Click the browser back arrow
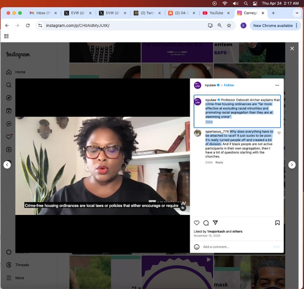This screenshot has width=304, height=289. pyautogui.click(x=7, y=26)
